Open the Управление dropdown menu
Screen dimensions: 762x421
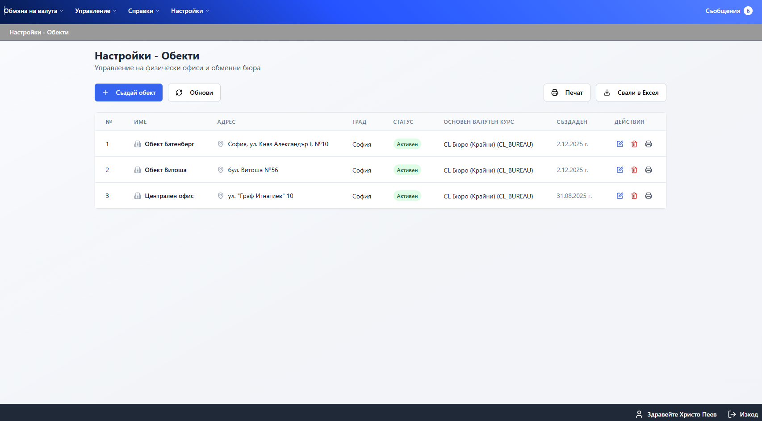pyautogui.click(x=96, y=11)
